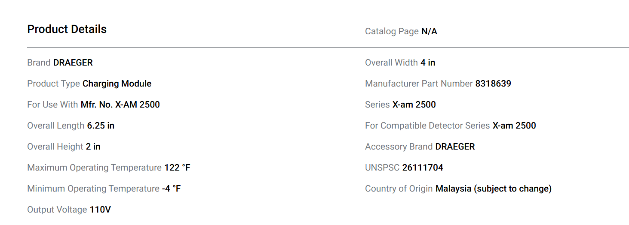The height and width of the screenshot is (225, 629).
Task: Click the UNSPSC code 26111704
Action: [422, 168]
